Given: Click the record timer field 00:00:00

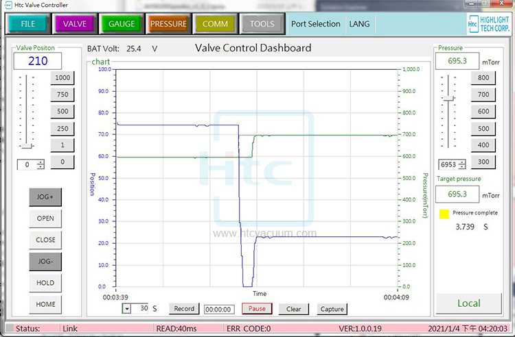Looking at the screenshot, I should [x=219, y=310].
